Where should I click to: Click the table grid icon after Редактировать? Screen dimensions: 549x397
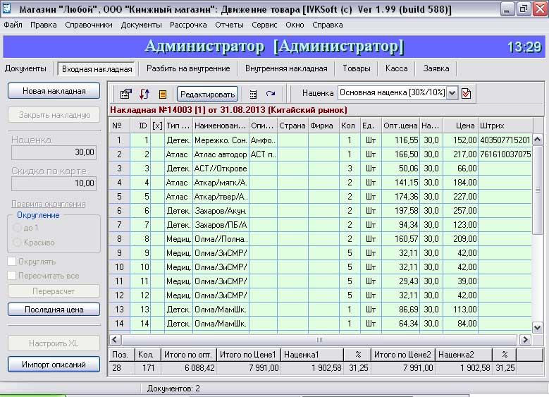point(253,94)
